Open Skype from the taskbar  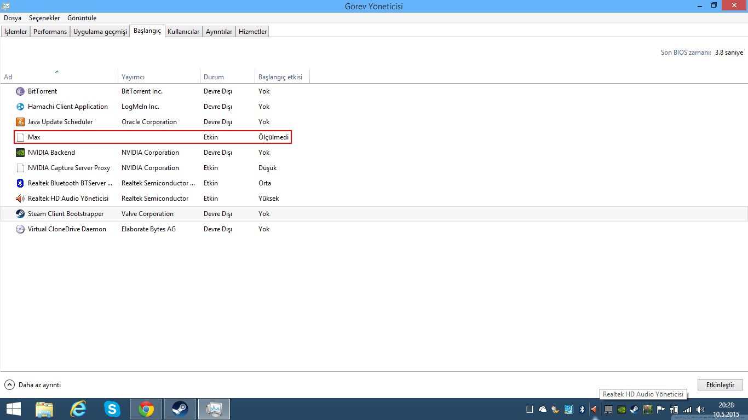[x=112, y=409]
